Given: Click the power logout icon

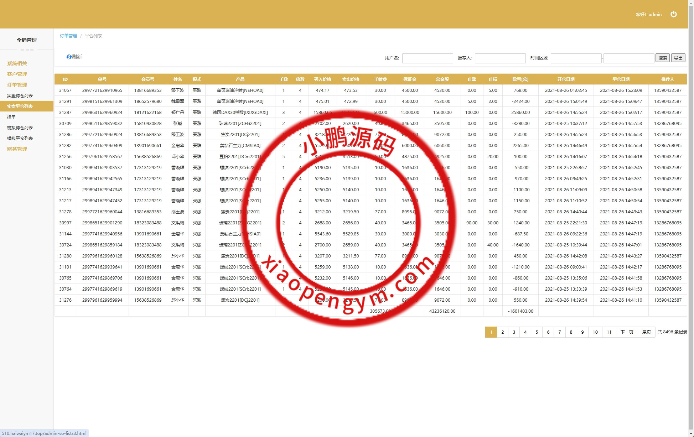Looking at the screenshot, I should pos(673,14).
